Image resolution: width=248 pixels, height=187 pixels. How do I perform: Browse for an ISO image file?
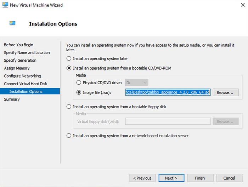point(225,92)
